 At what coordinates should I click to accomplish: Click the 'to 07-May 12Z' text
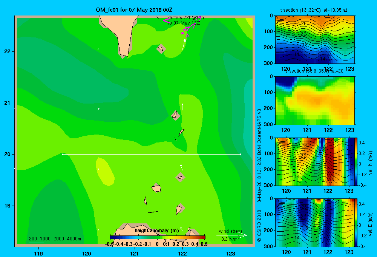[x=184, y=23]
